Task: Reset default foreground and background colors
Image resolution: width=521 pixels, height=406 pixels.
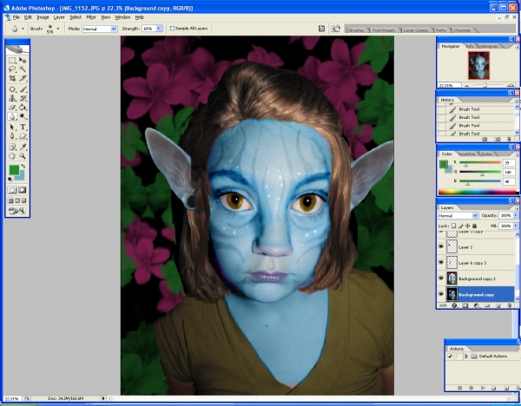Action: pyautogui.click(x=10, y=180)
